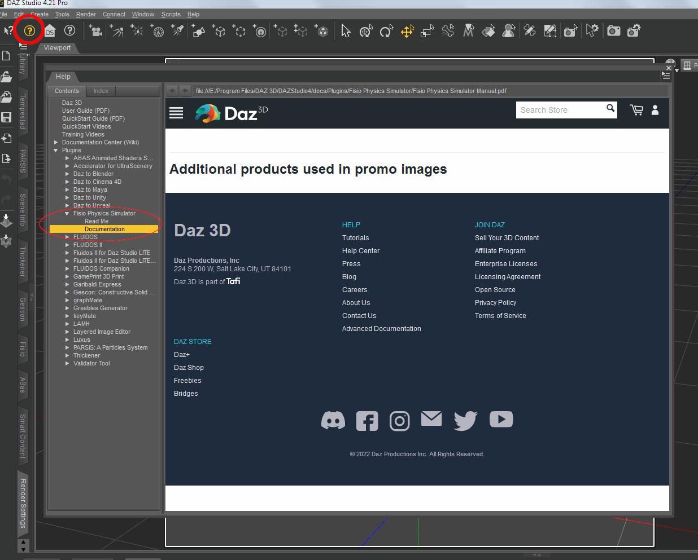Click the white question mark toolbar icon
Viewport: 698px width, 560px height.
[x=69, y=30]
